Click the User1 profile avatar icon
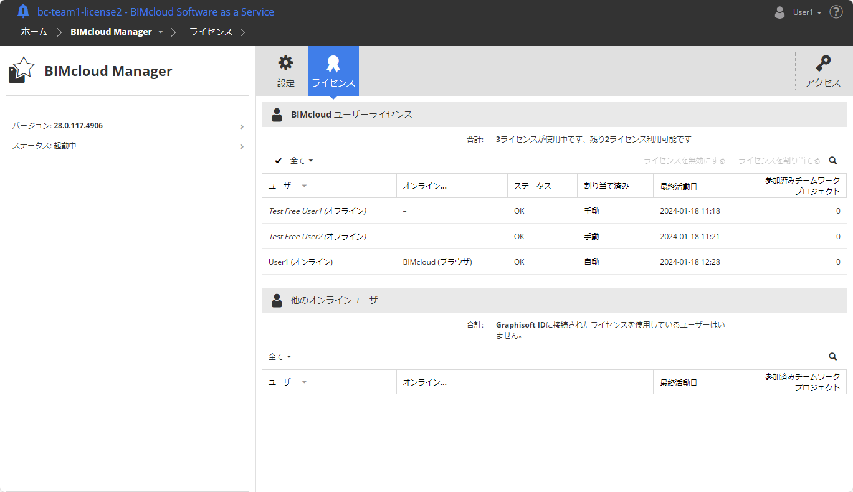 [779, 12]
